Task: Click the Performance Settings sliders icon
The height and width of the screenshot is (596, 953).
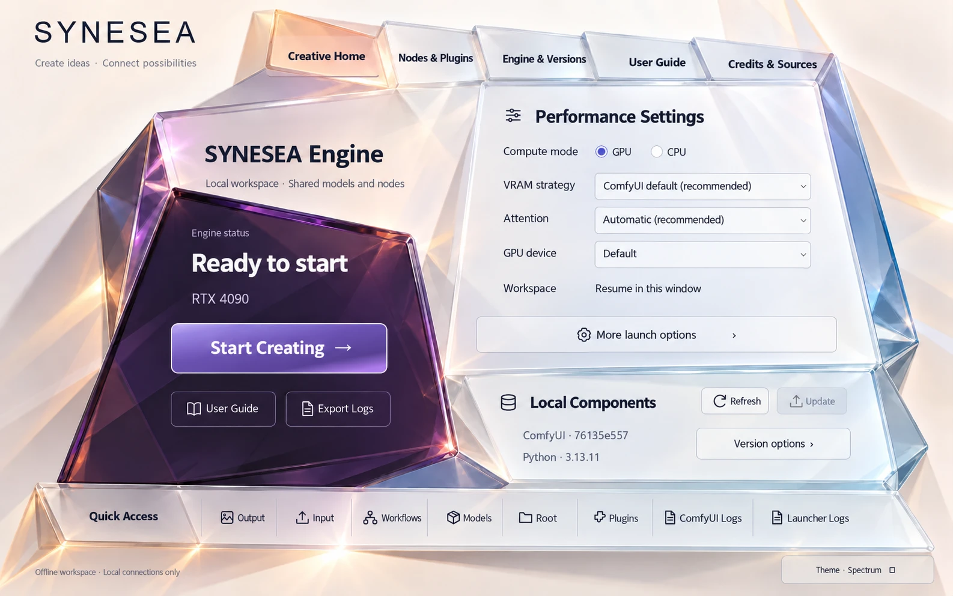Action: point(513,115)
